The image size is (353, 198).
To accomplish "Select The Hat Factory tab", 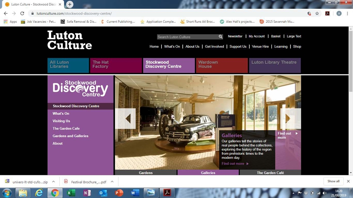I will (116, 65).
